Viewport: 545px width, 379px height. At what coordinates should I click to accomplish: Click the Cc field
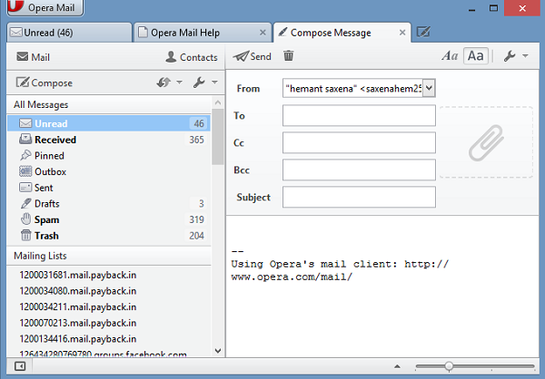pos(359,142)
